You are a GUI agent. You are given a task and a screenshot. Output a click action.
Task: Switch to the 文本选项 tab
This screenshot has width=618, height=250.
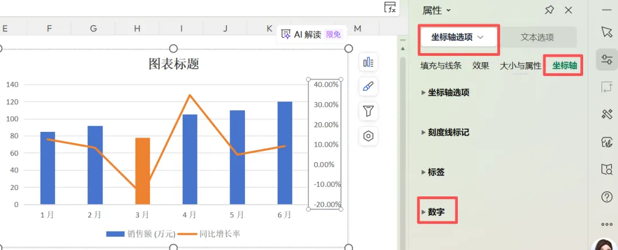(537, 37)
